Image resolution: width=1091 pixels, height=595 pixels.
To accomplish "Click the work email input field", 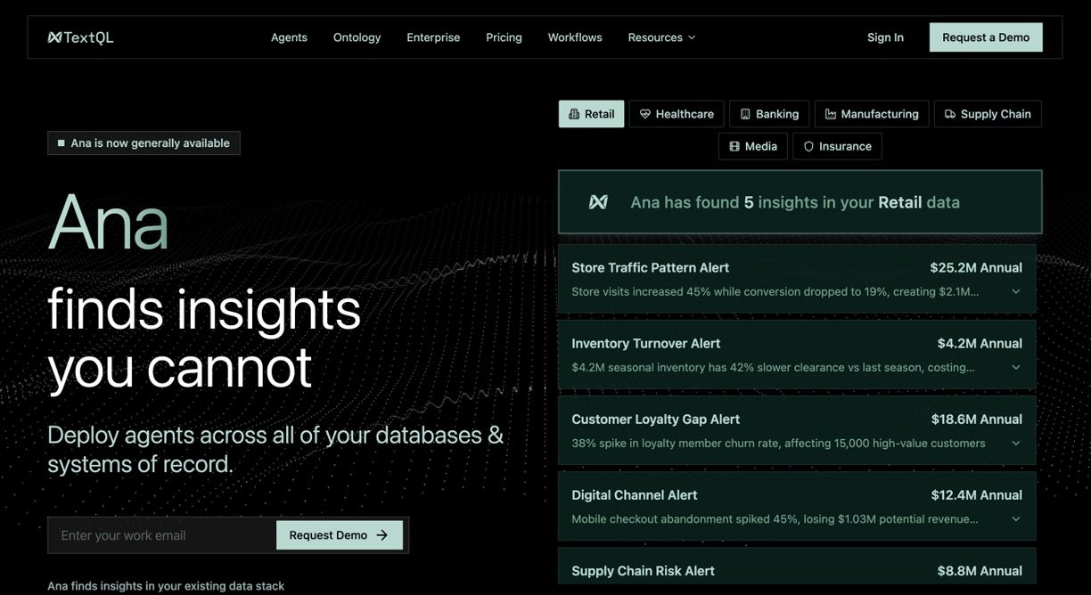I will pyautogui.click(x=162, y=535).
